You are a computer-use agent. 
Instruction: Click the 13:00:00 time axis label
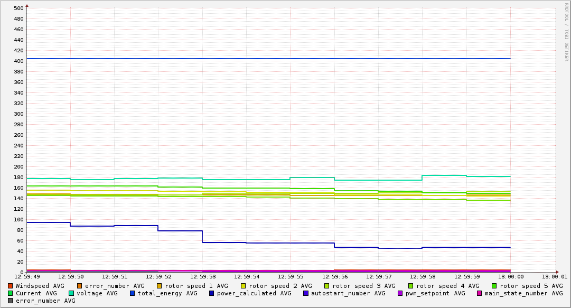510,276
